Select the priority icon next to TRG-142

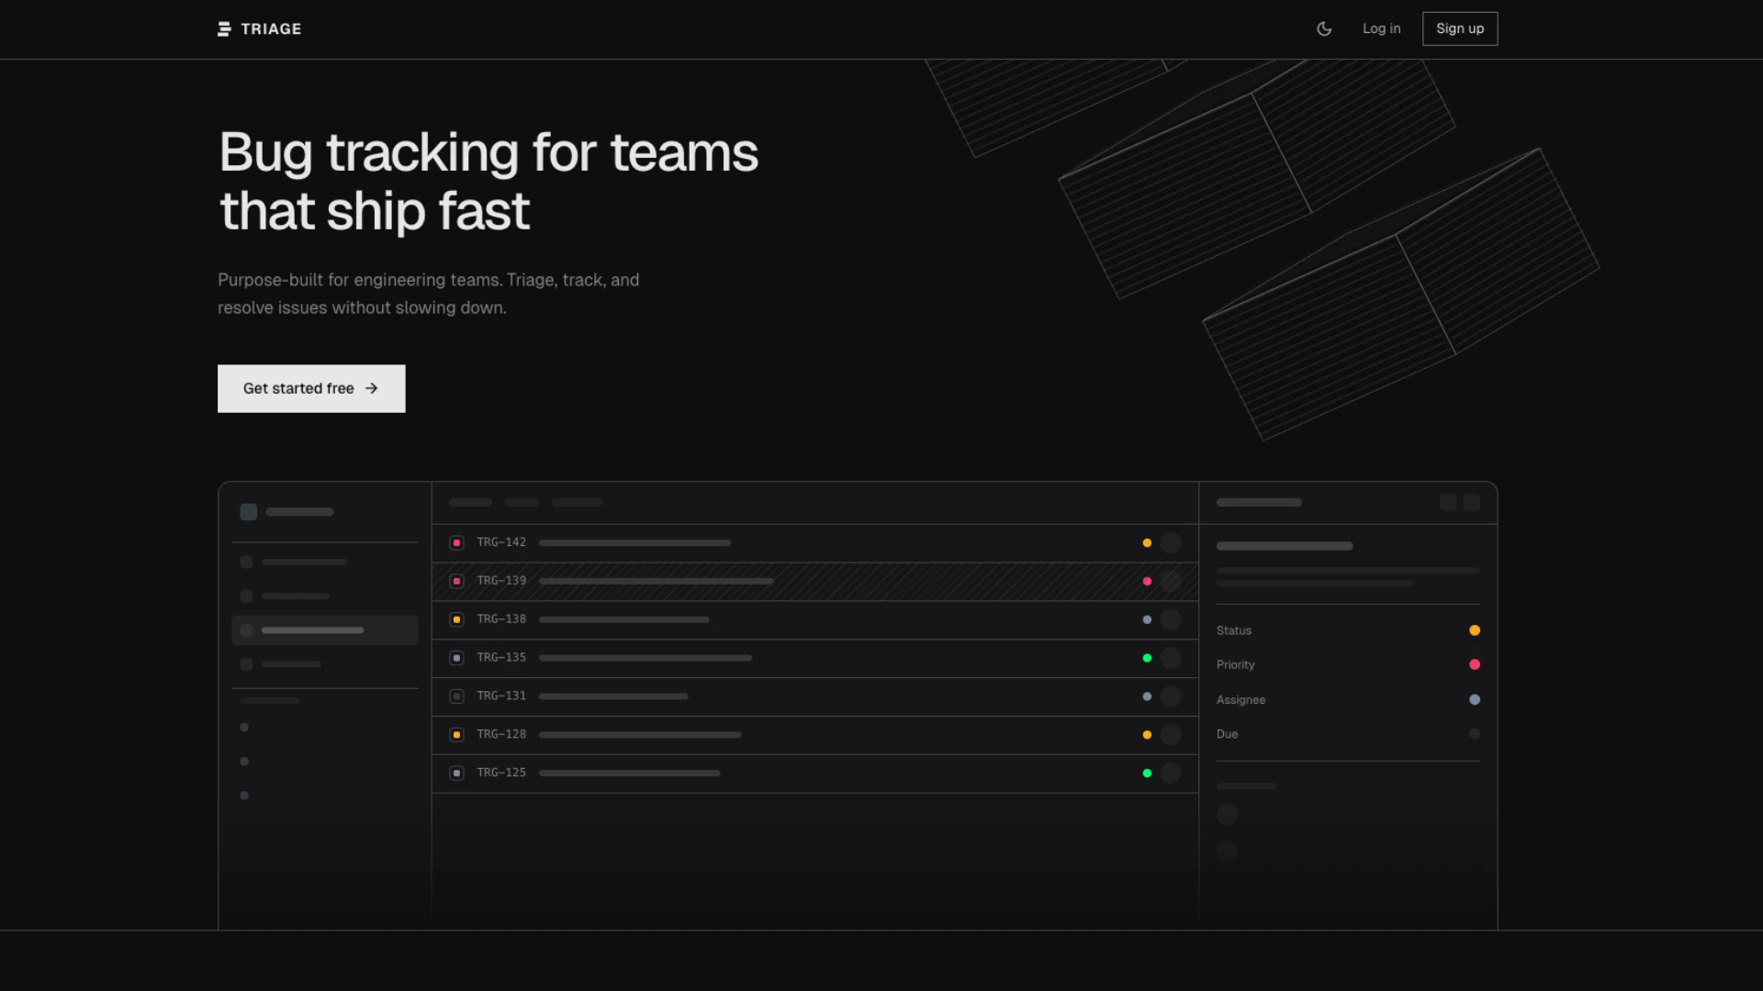coord(456,542)
